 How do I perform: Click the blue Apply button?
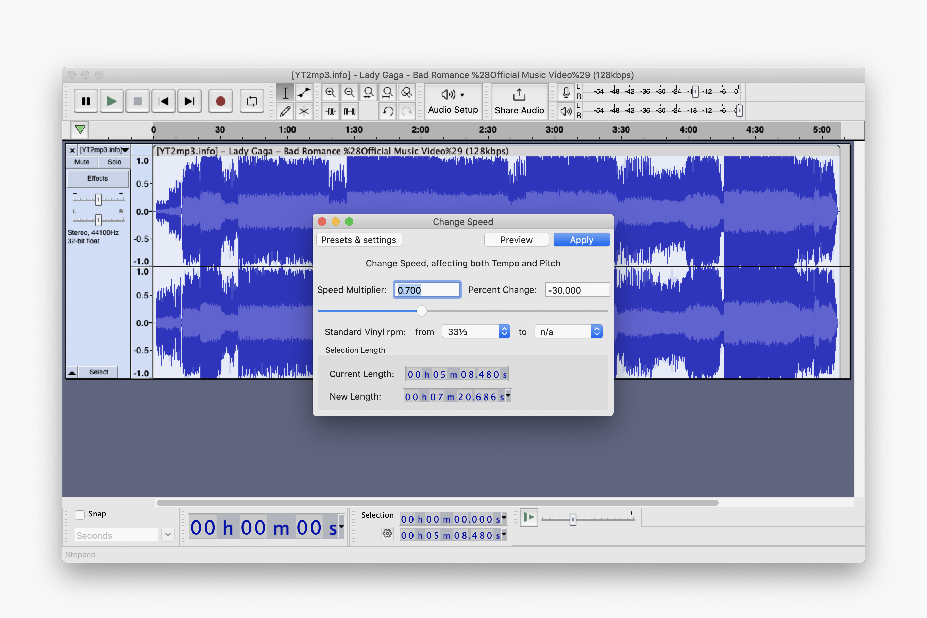(582, 240)
